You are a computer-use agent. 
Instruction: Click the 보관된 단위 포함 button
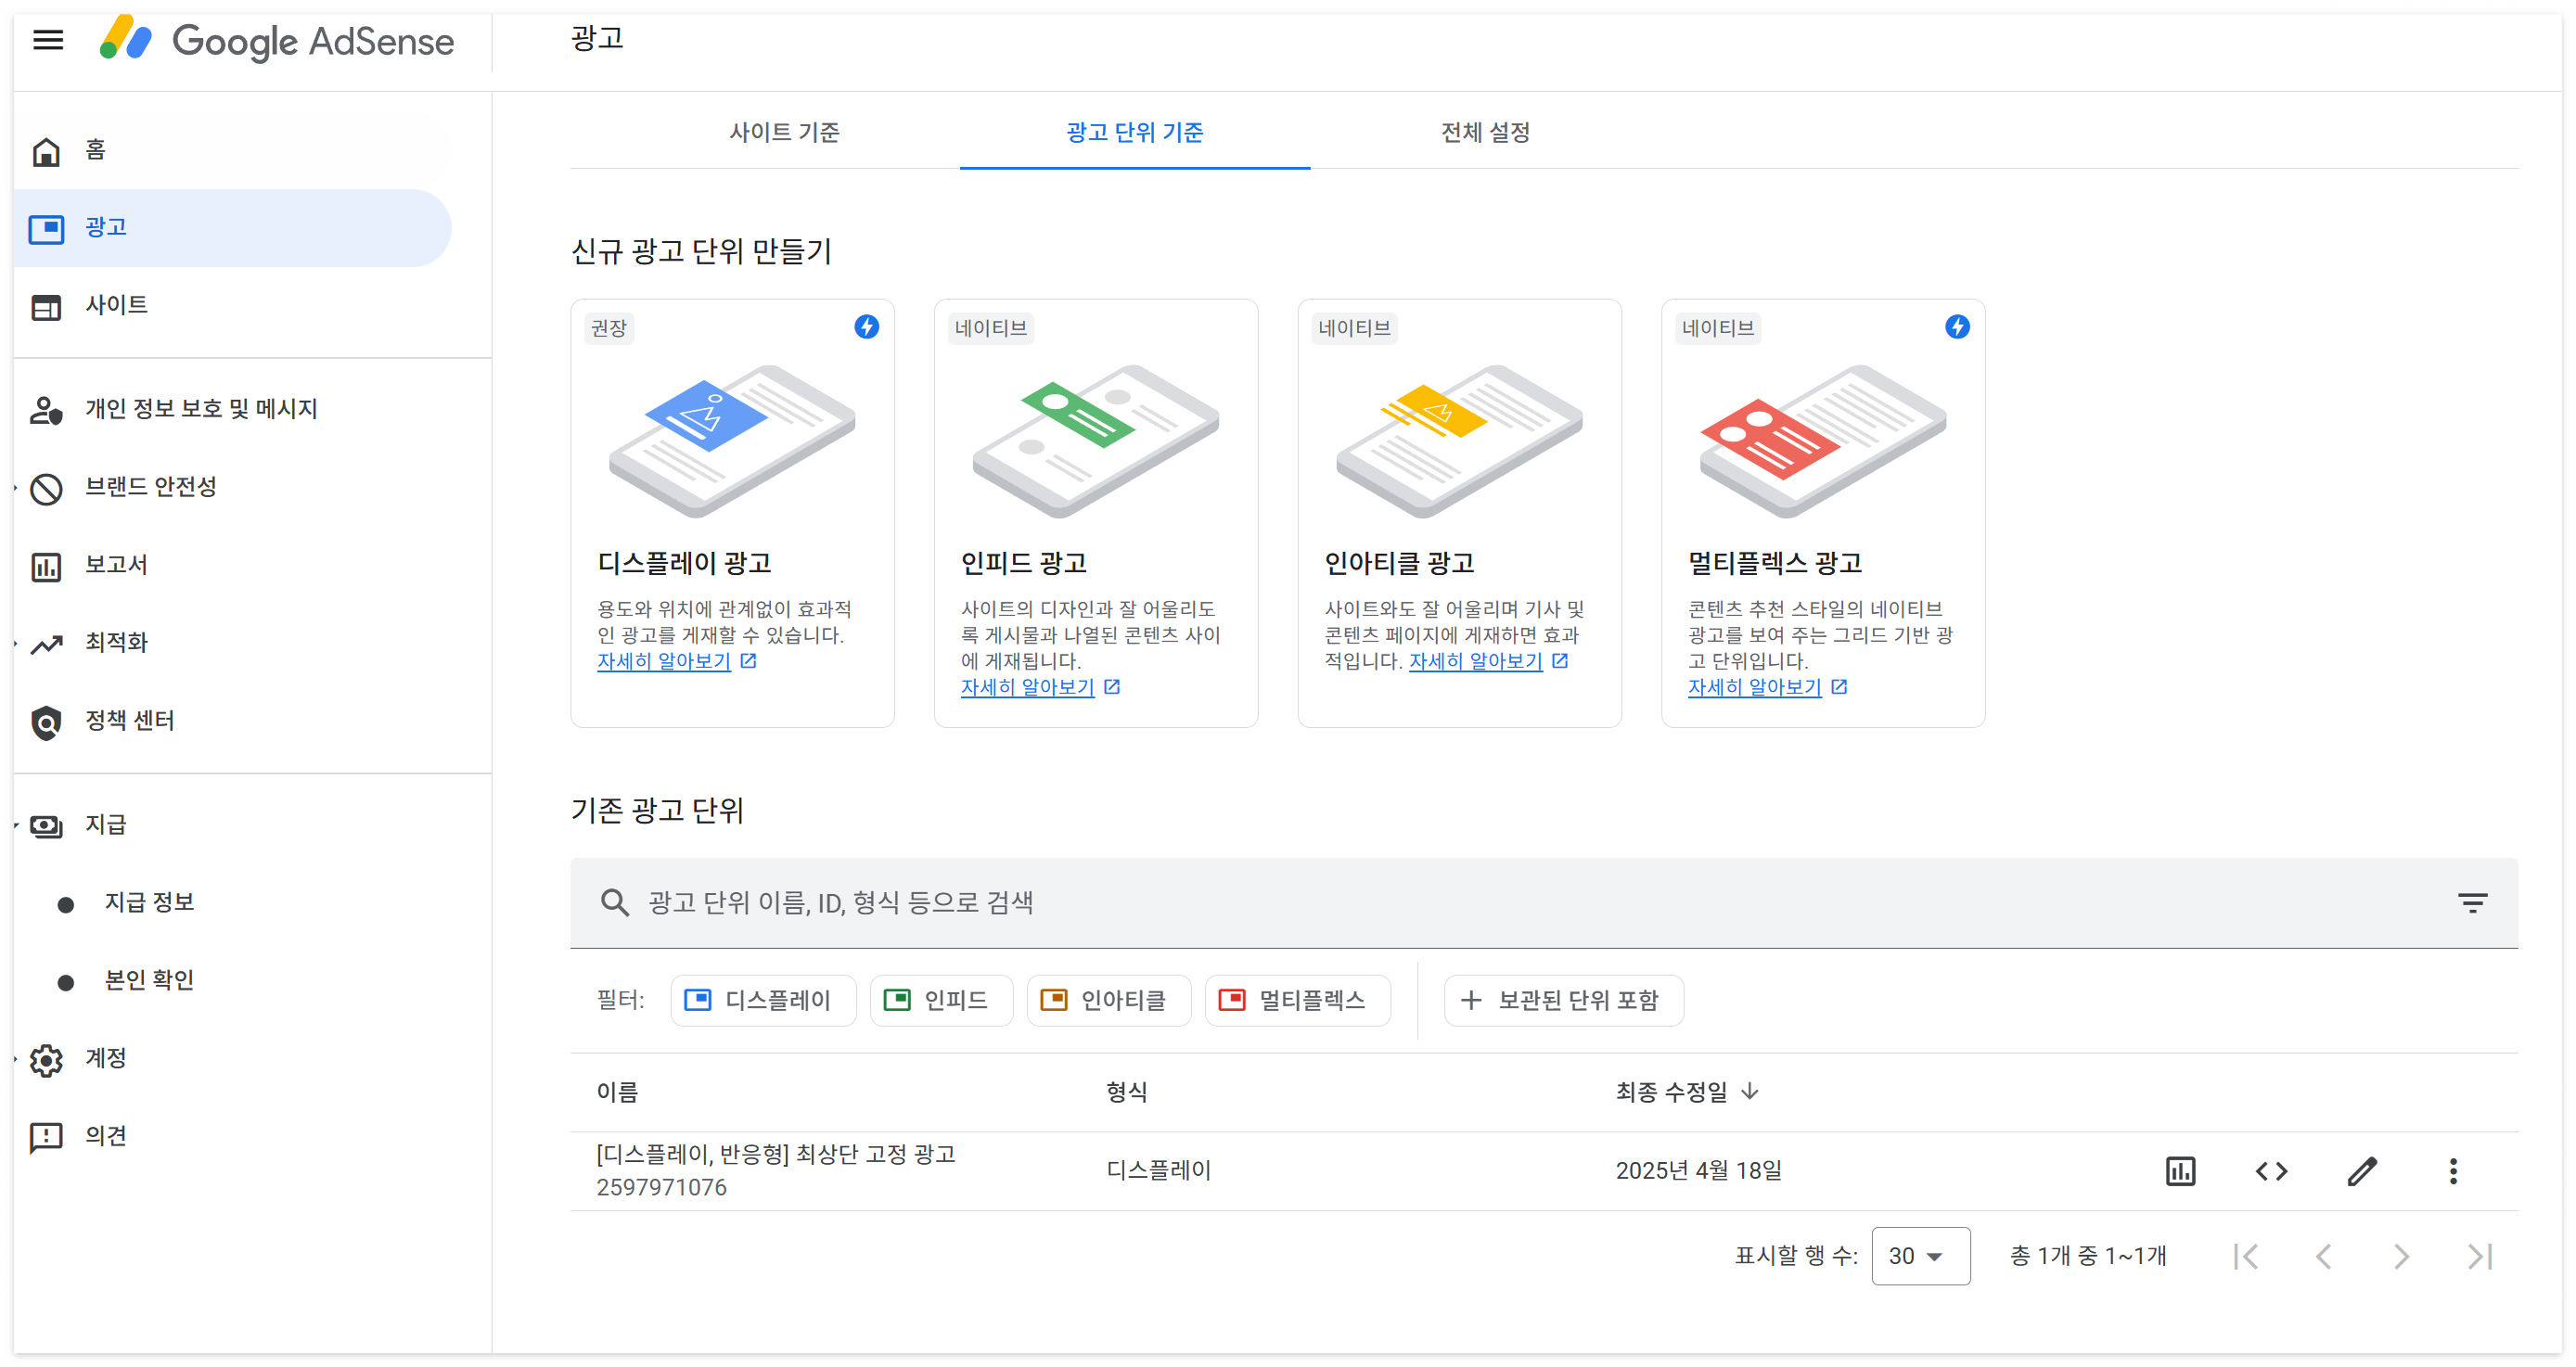[x=1563, y=1000]
